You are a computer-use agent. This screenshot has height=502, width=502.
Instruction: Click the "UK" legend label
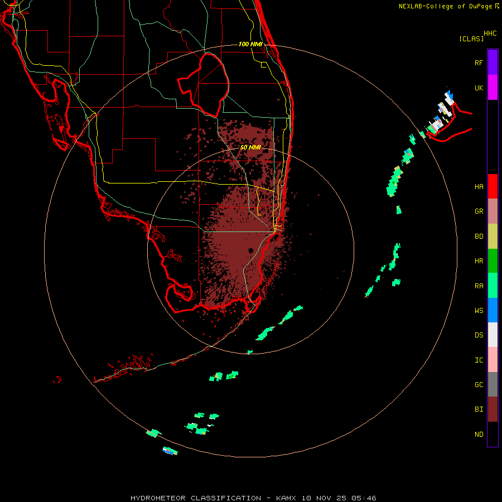pos(479,88)
